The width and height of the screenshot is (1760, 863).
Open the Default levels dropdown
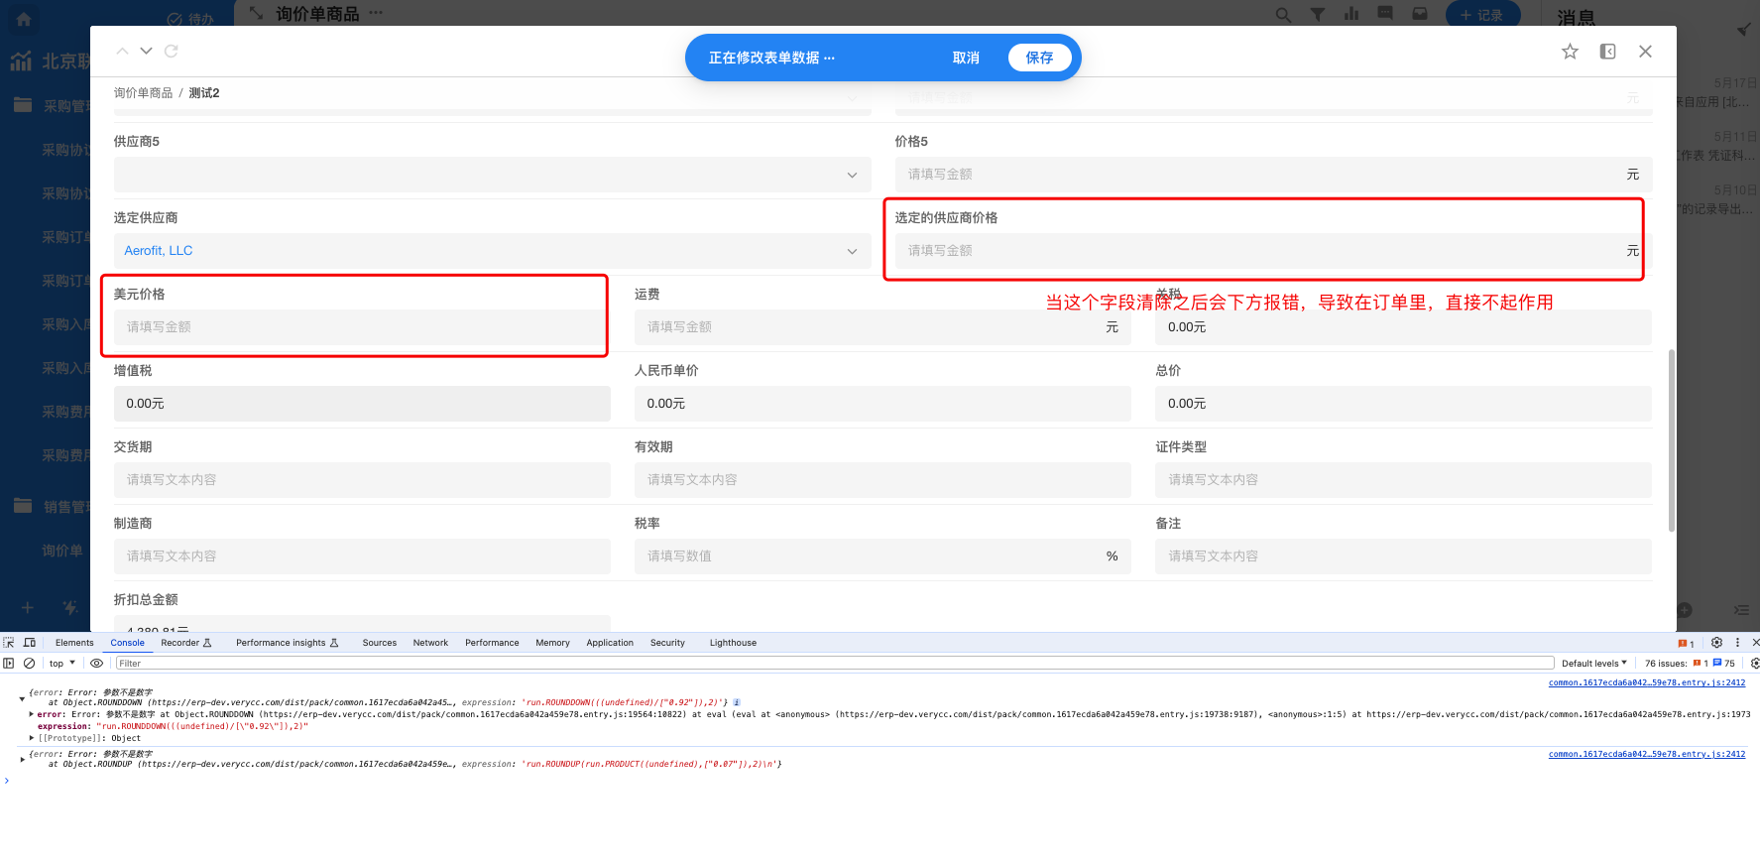(x=1593, y=664)
